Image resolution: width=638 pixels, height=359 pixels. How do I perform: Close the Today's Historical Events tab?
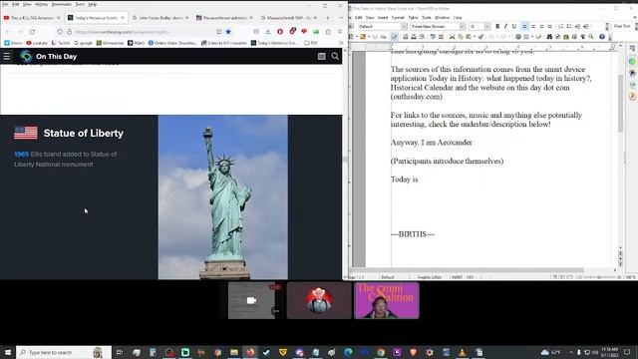[123, 18]
